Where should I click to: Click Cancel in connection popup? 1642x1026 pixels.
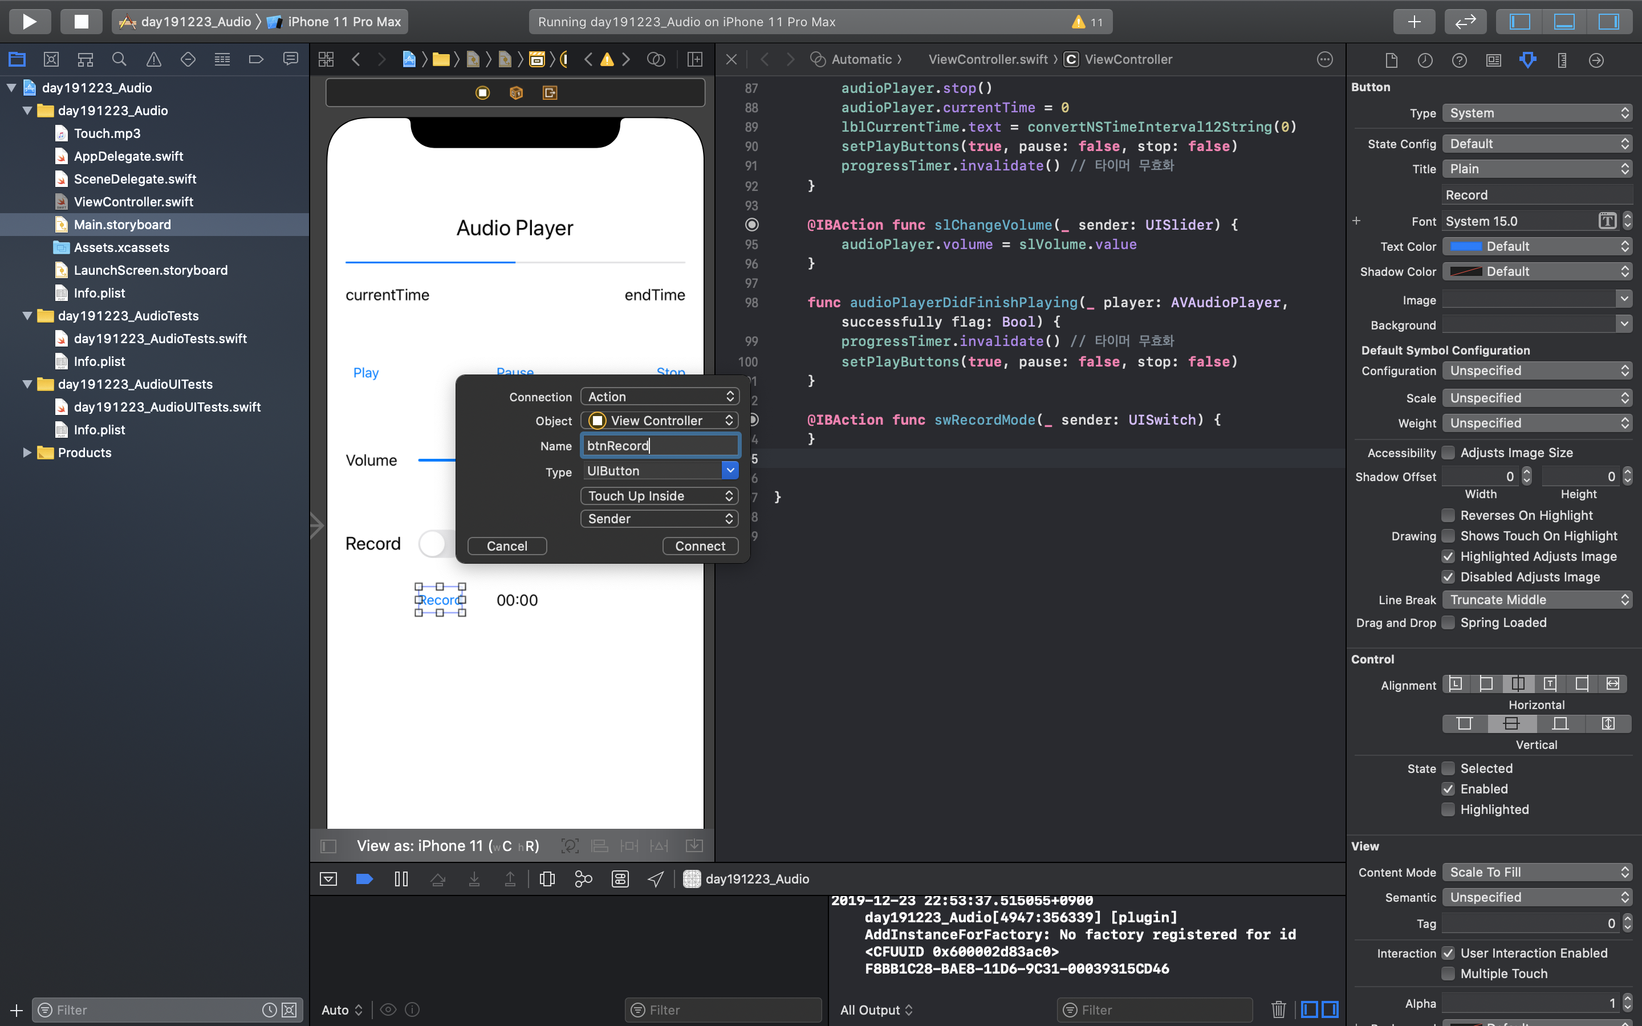click(x=506, y=545)
